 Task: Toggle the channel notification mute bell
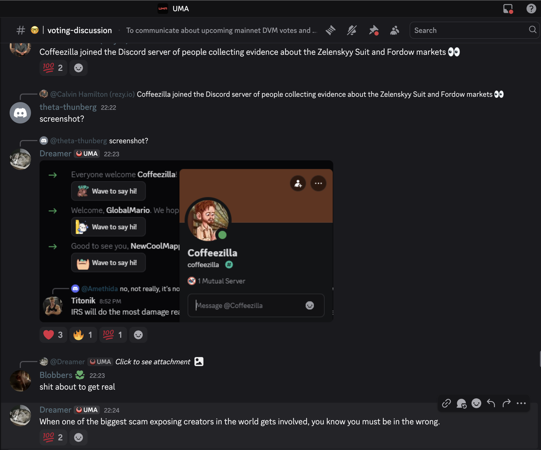(352, 30)
